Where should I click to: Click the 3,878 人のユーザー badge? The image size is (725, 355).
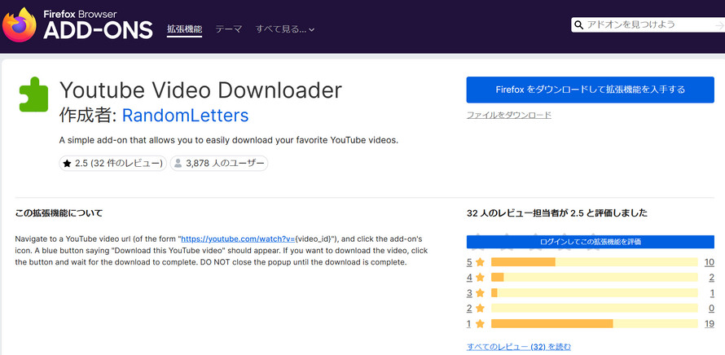(x=219, y=163)
